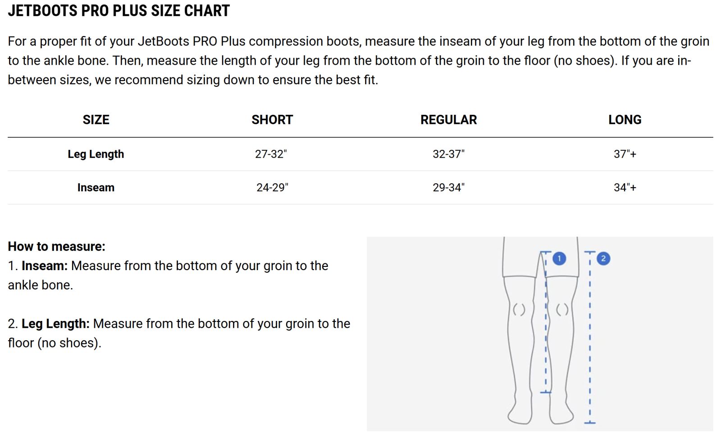Select the LONG column header
This screenshot has height=438, width=721.
[625, 120]
